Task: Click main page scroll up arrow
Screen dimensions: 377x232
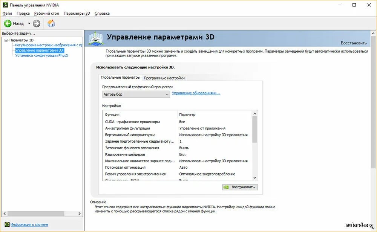Action: tap(373, 34)
